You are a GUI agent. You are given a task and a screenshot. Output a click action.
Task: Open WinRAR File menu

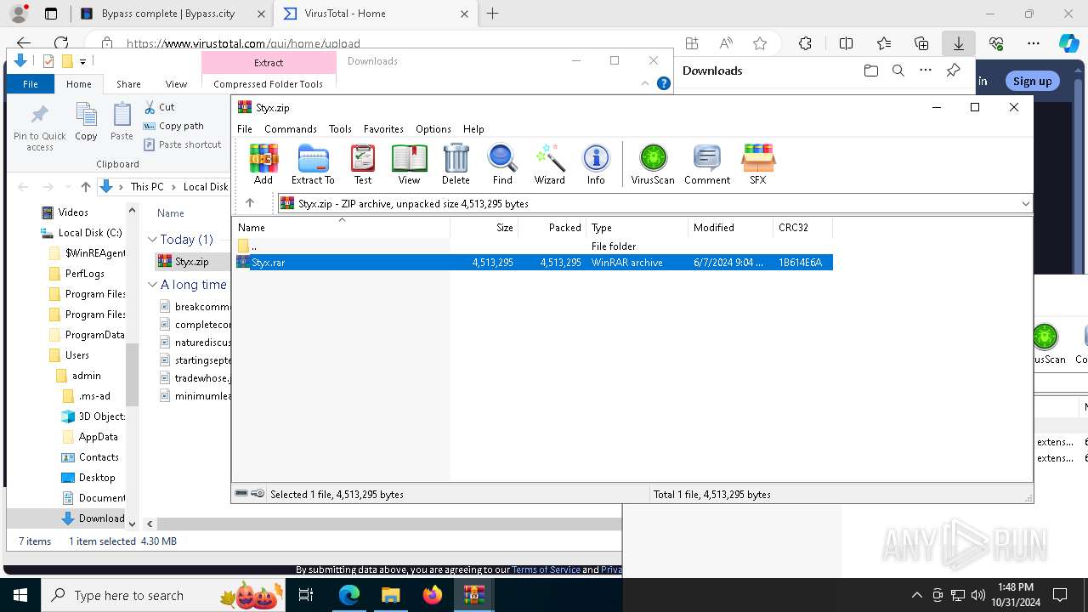pos(245,129)
